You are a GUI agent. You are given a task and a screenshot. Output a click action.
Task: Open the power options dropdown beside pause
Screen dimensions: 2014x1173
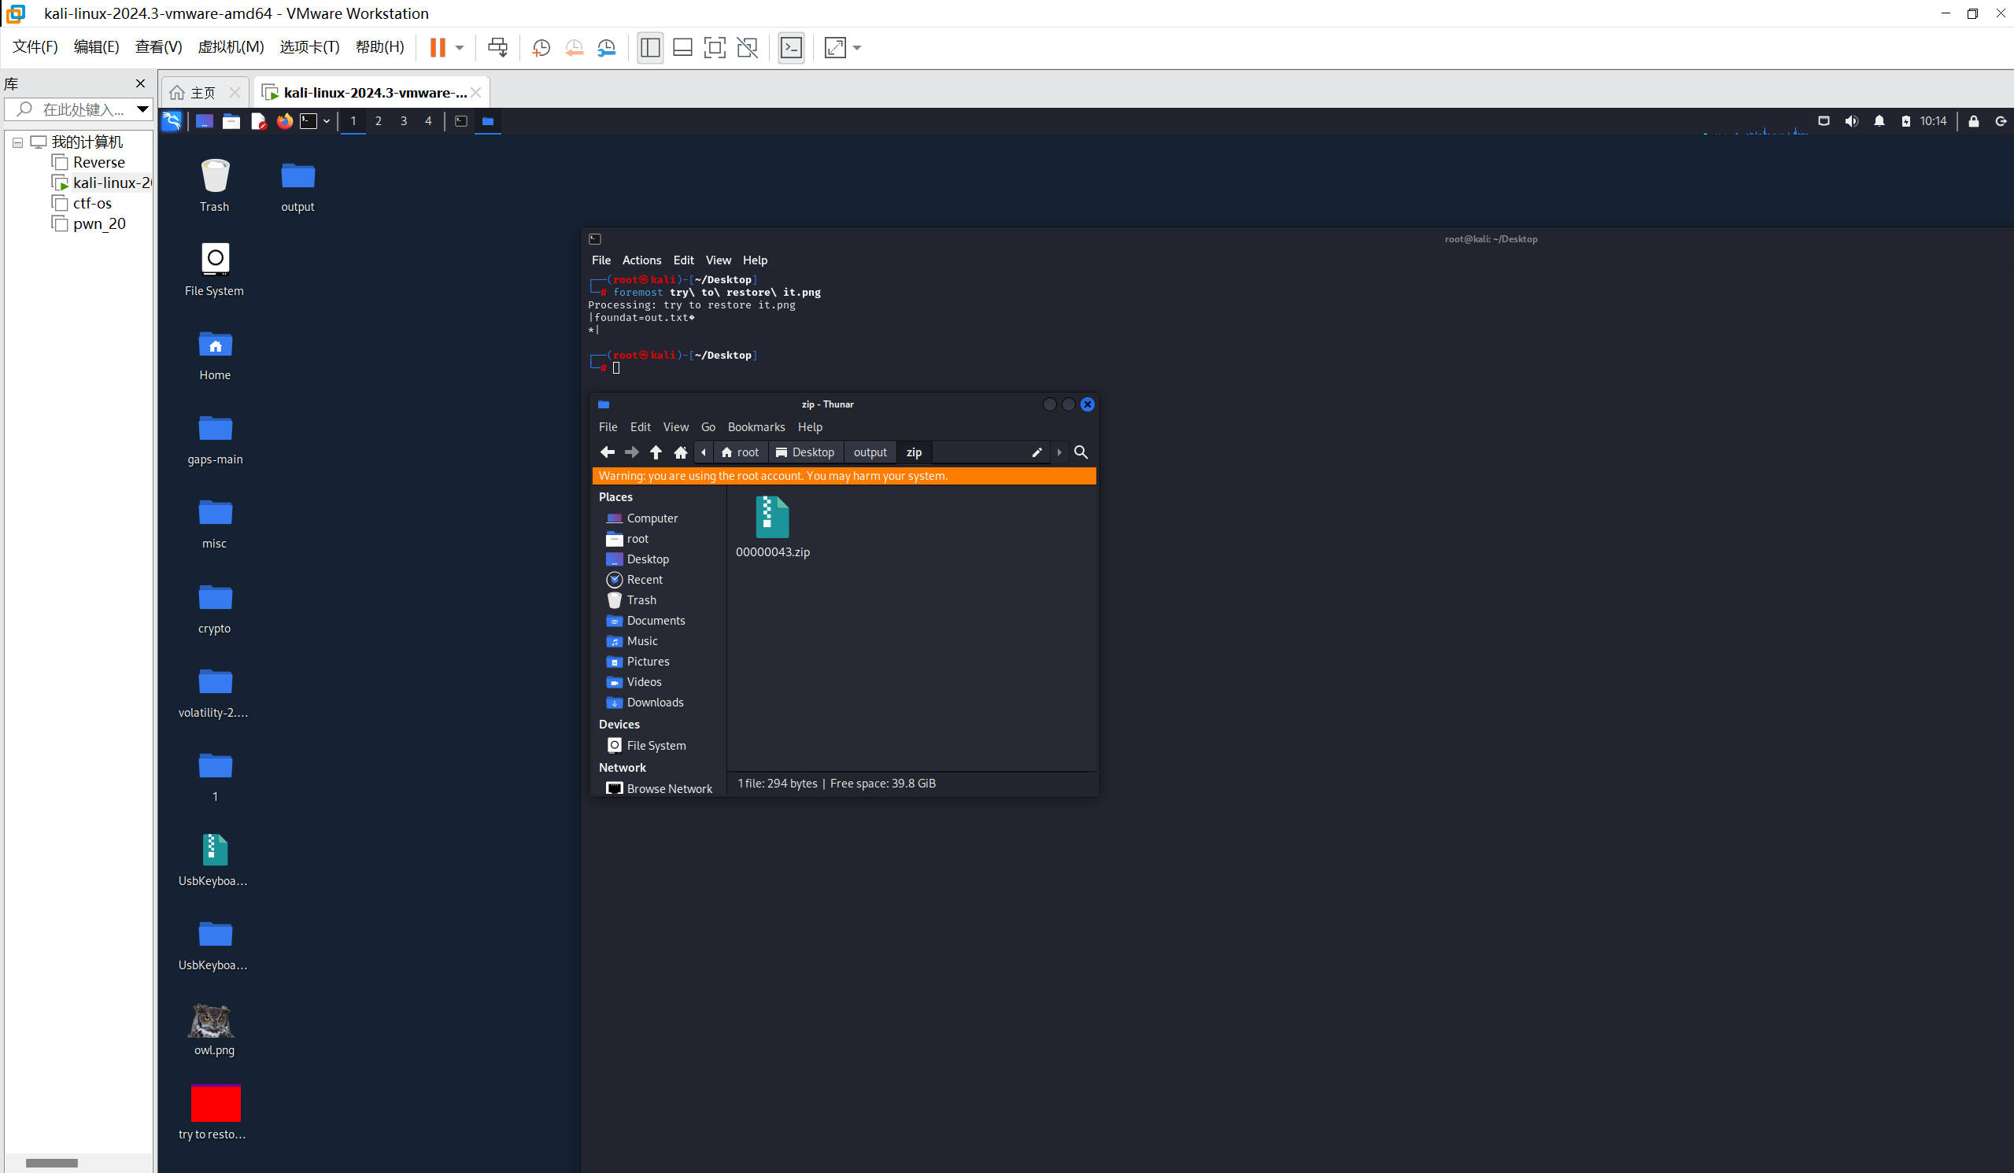(x=460, y=48)
